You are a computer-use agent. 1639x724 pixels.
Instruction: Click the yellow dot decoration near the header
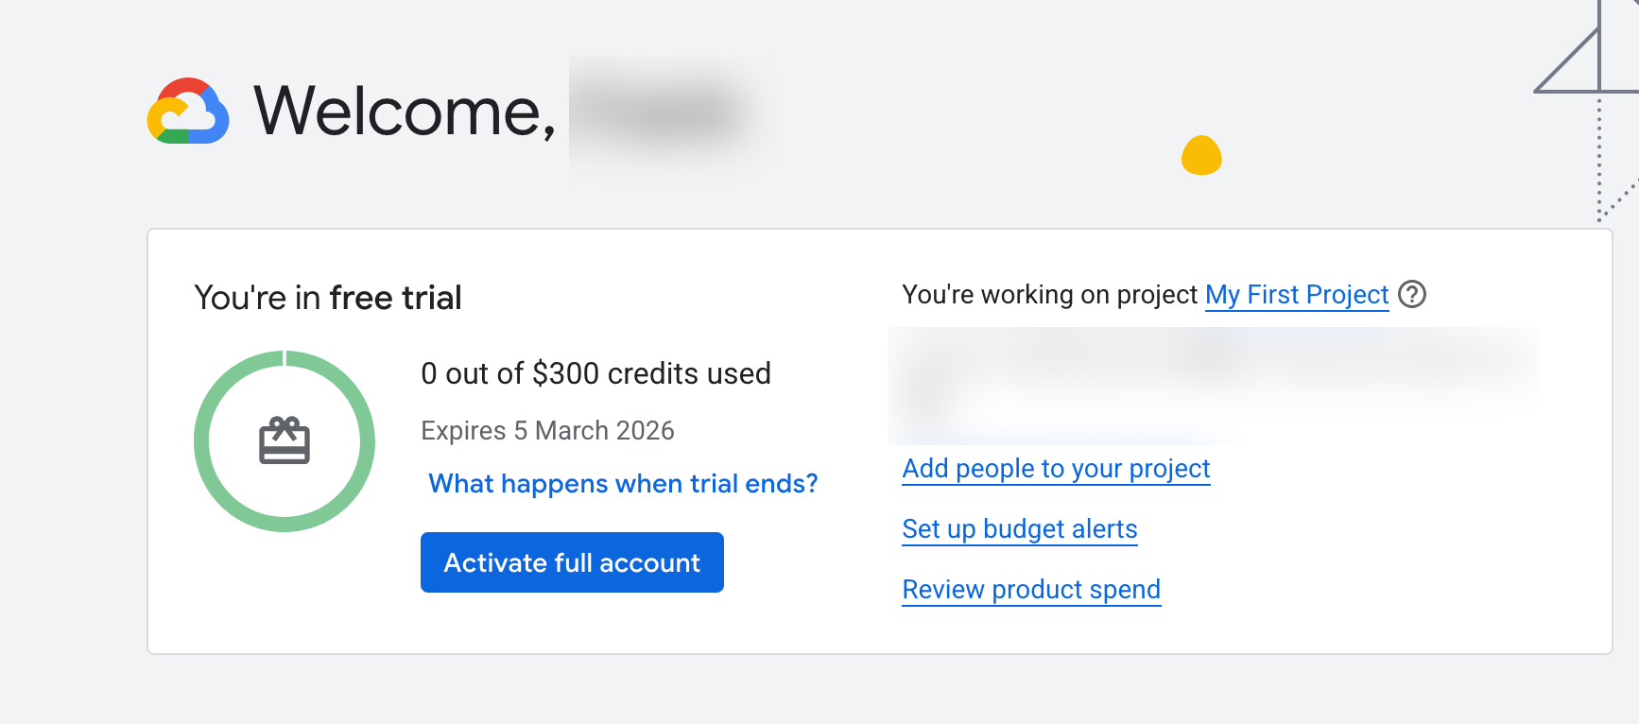(x=1200, y=156)
